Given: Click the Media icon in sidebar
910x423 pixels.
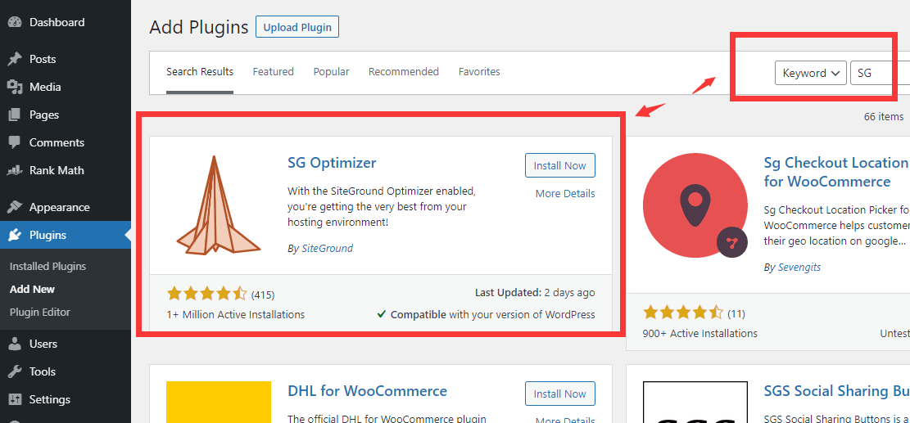Looking at the screenshot, I should pyautogui.click(x=15, y=87).
